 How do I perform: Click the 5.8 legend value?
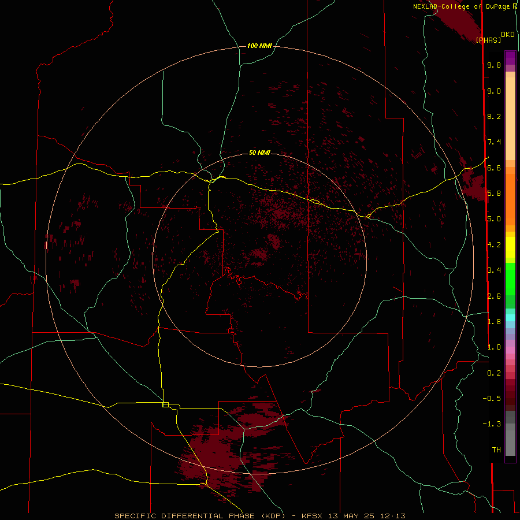coord(494,194)
